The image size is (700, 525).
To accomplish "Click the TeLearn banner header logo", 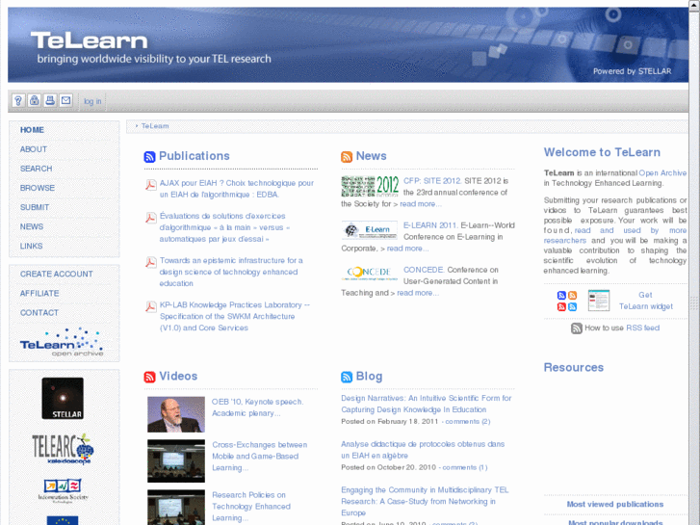I will pos(89,40).
